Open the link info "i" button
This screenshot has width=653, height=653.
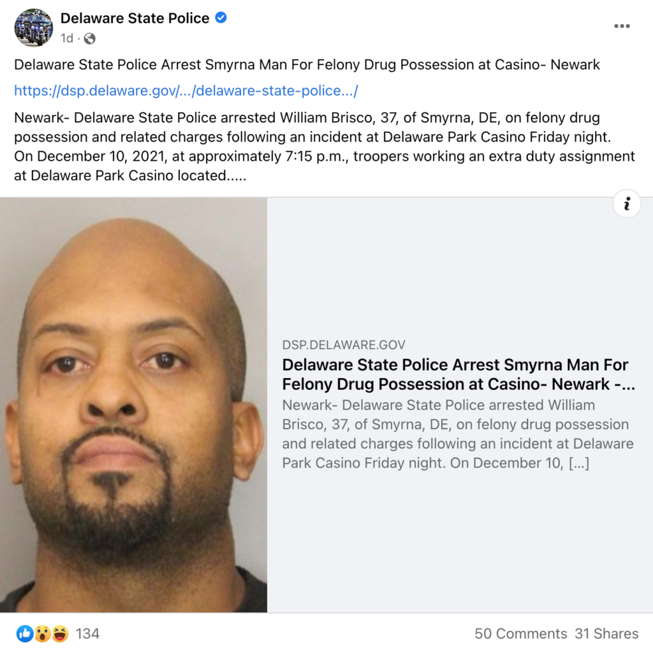(x=626, y=204)
